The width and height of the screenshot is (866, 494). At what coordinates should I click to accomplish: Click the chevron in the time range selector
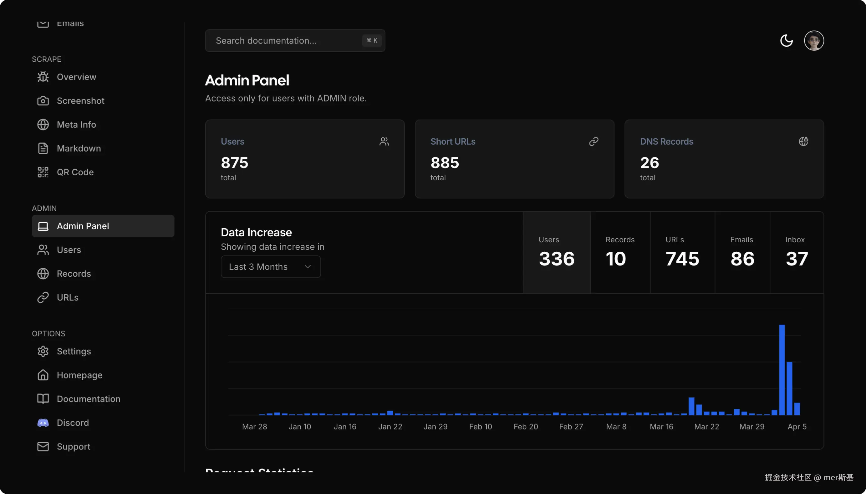point(308,267)
